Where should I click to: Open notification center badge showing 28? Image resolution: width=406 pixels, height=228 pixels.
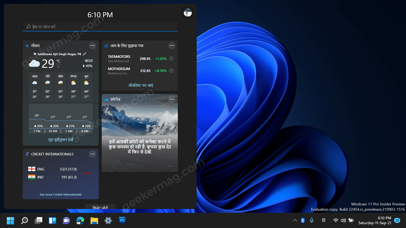pyautogui.click(x=397, y=220)
